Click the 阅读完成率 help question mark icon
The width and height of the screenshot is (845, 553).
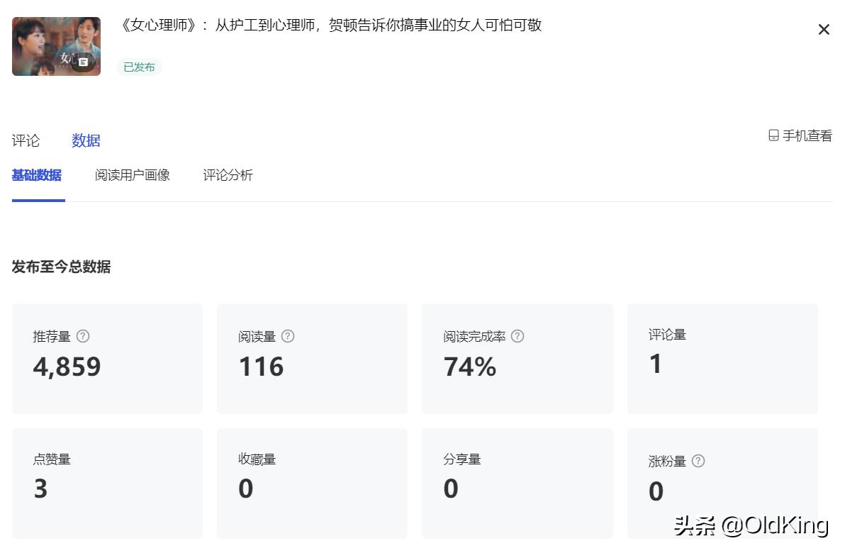[x=517, y=337]
